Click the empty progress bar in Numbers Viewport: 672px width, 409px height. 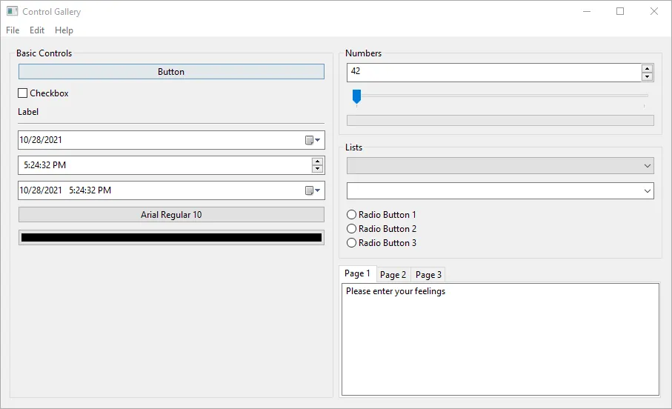[500, 121]
